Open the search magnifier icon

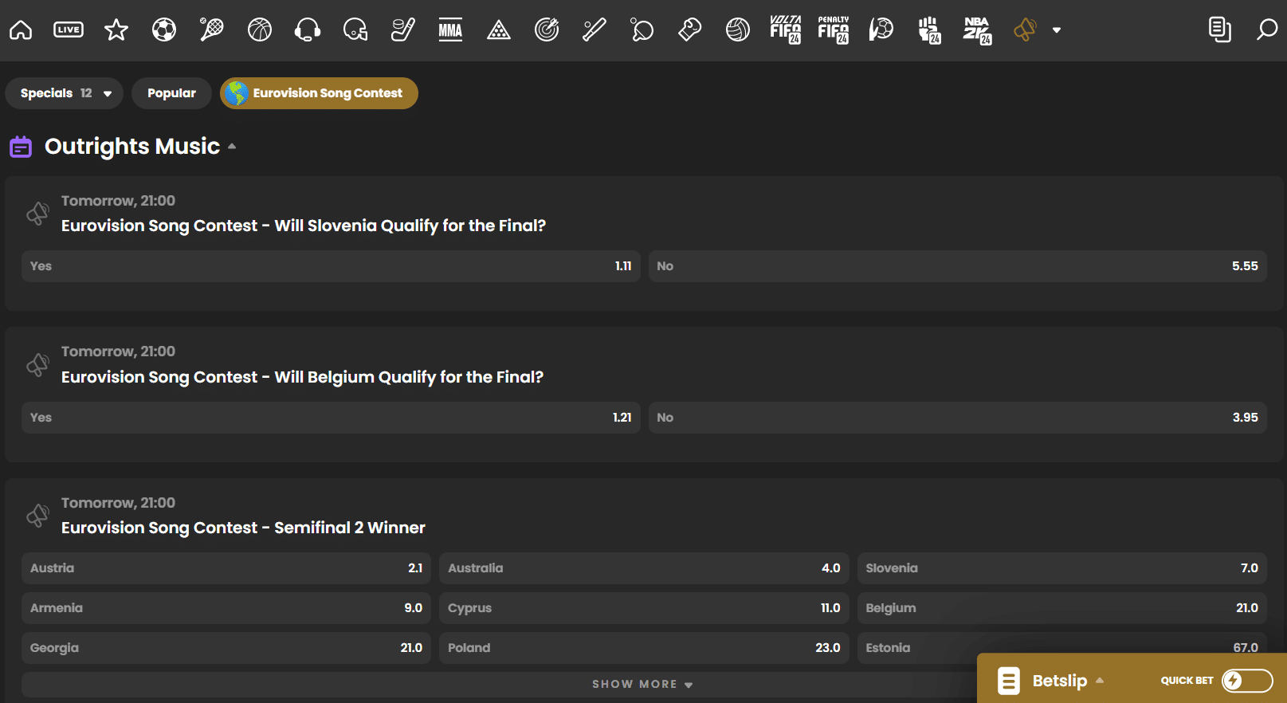pyautogui.click(x=1267, y=30)
